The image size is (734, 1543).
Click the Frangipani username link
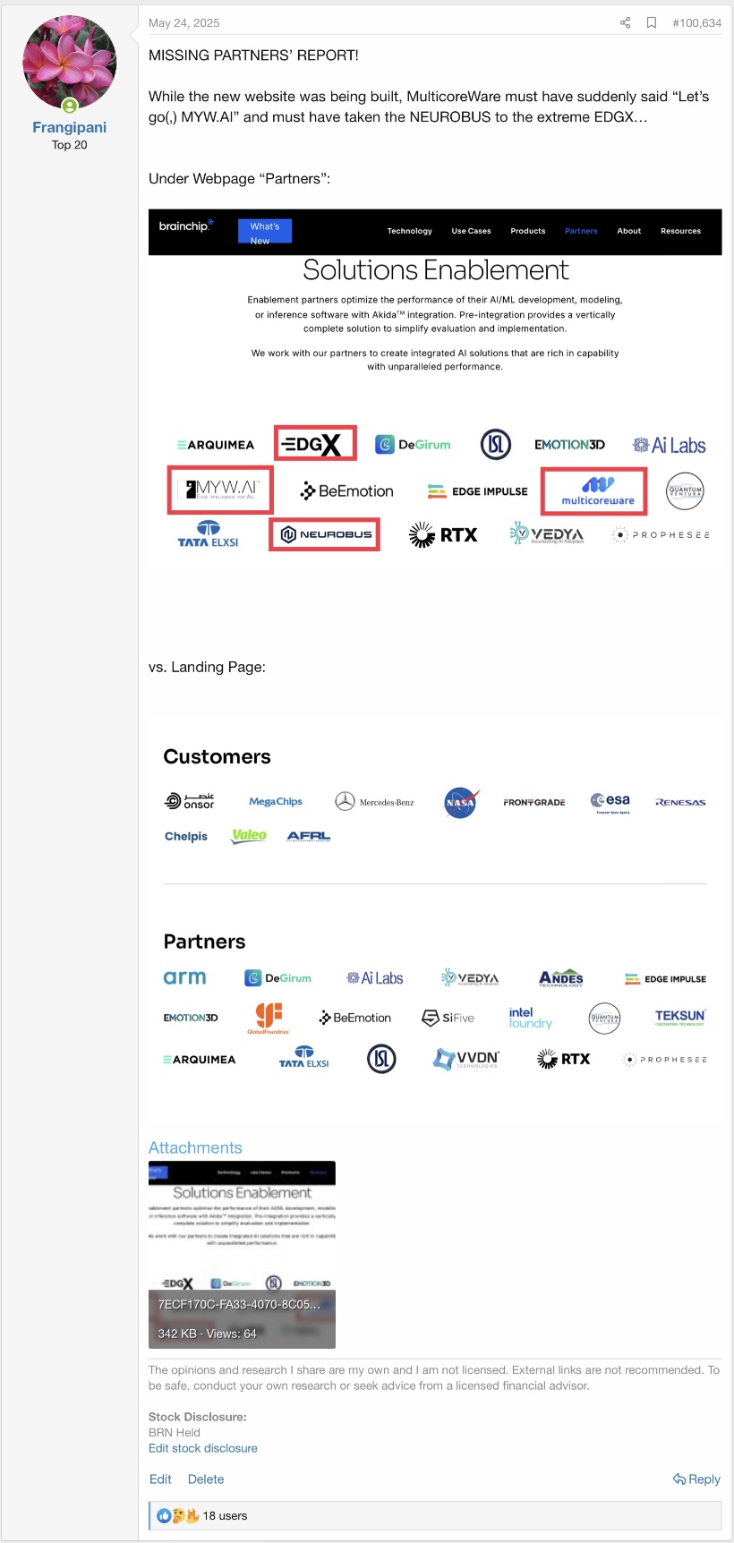tap(69, 127)
